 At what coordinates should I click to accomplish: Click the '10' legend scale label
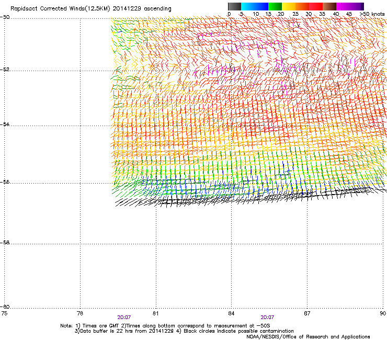coord(256,14)
